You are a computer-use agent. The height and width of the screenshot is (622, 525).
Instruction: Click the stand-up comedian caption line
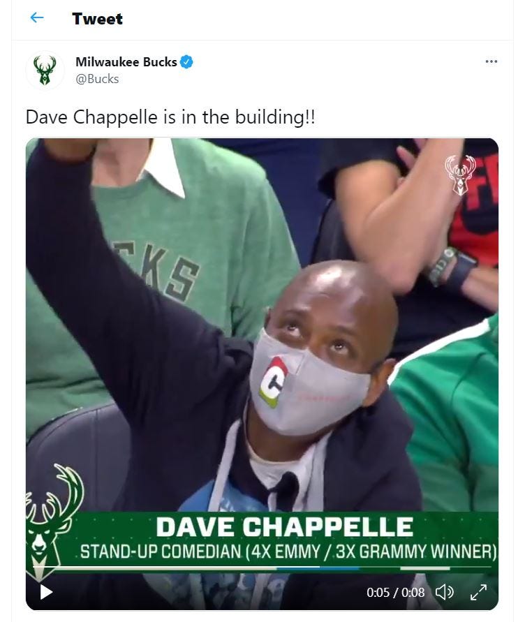(288, 551)
